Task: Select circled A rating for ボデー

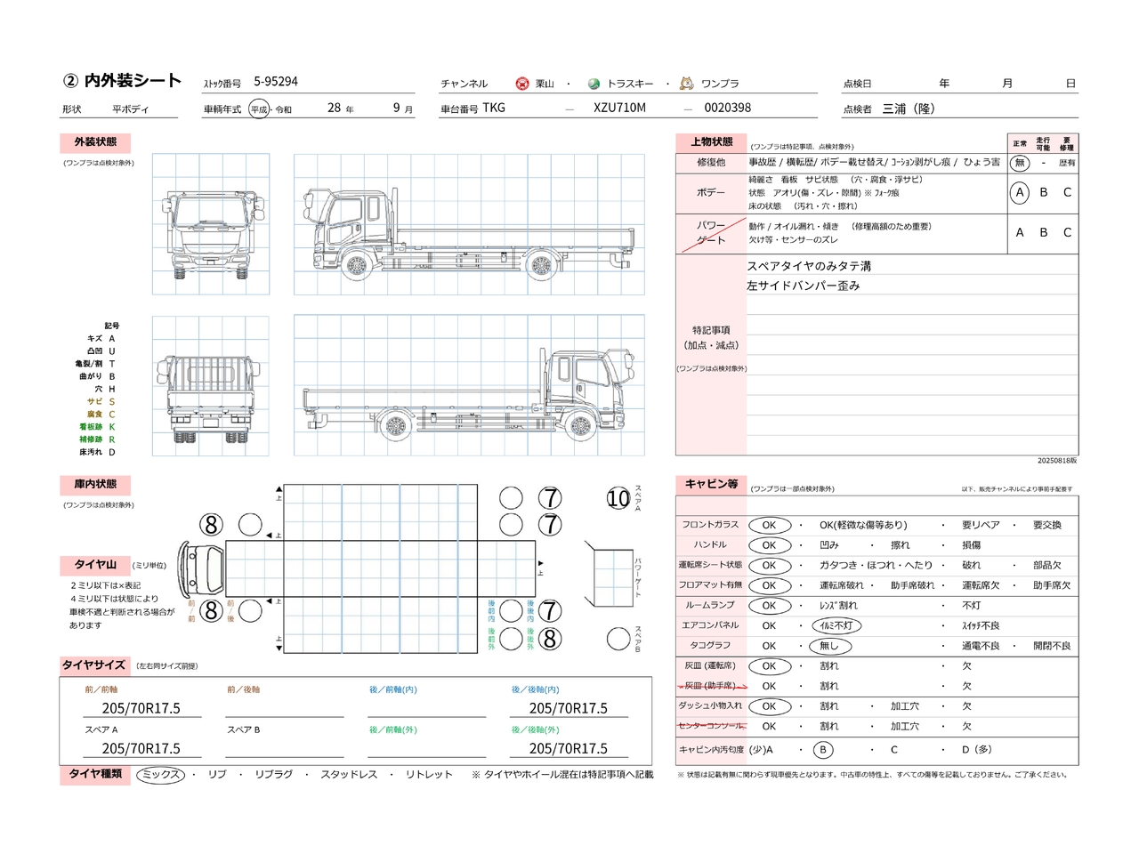Action: click(x=1020, y=192)
